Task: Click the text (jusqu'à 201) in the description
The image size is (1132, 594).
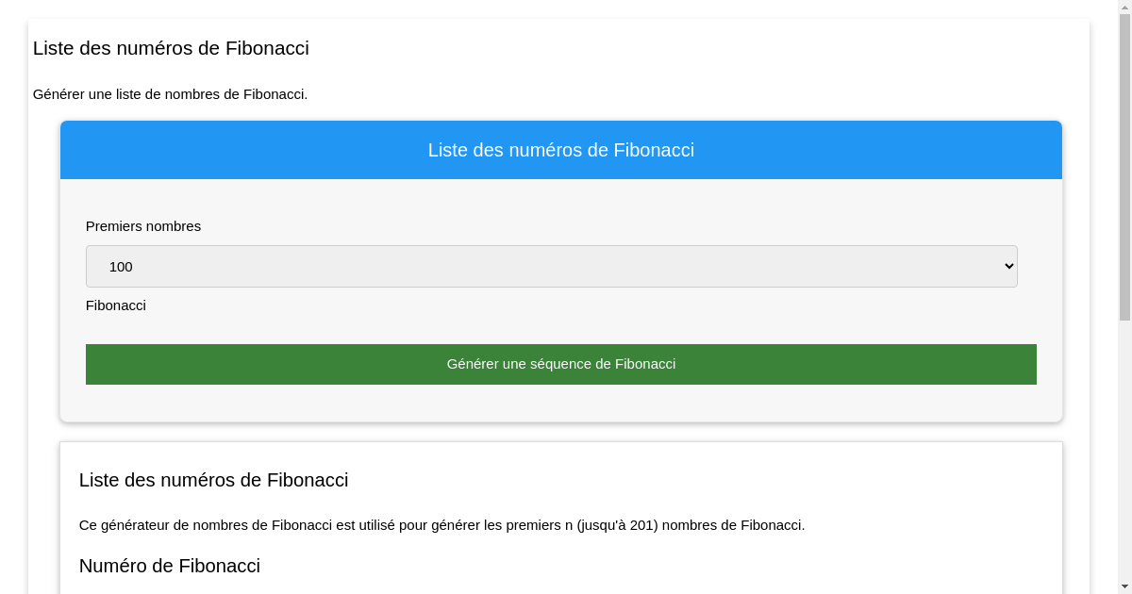Action: click(x=617, y=525)
